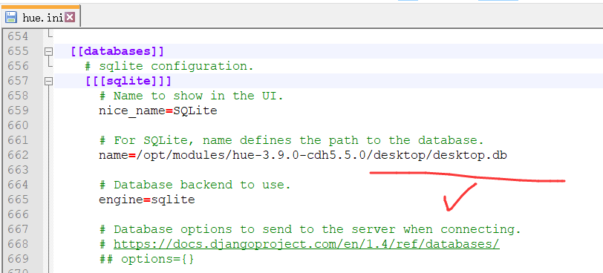Click the '# Database options to send' comment
The width and height of the screenshot is (603, 273).
click(x=310, y=229)
